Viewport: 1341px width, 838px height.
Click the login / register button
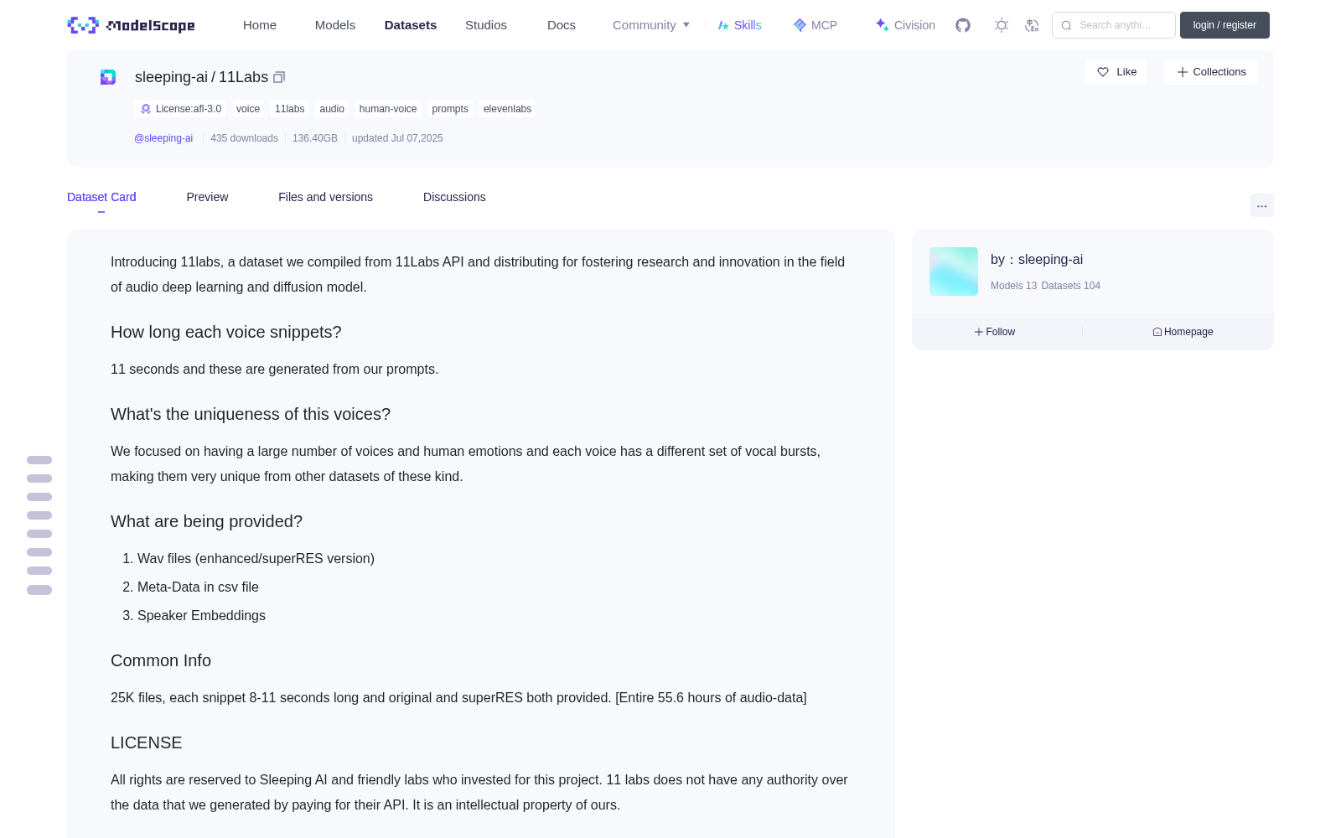[x=1225, y=25]
